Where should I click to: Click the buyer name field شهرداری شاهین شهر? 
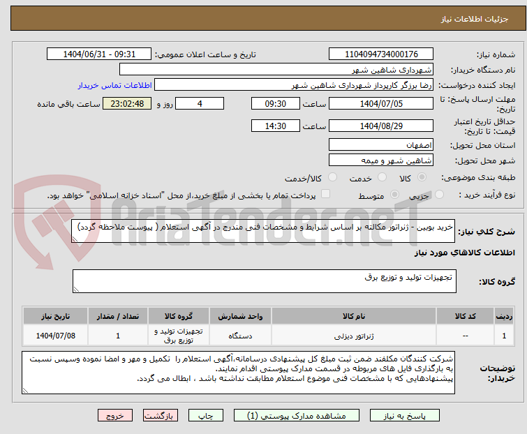click(276, 70)
